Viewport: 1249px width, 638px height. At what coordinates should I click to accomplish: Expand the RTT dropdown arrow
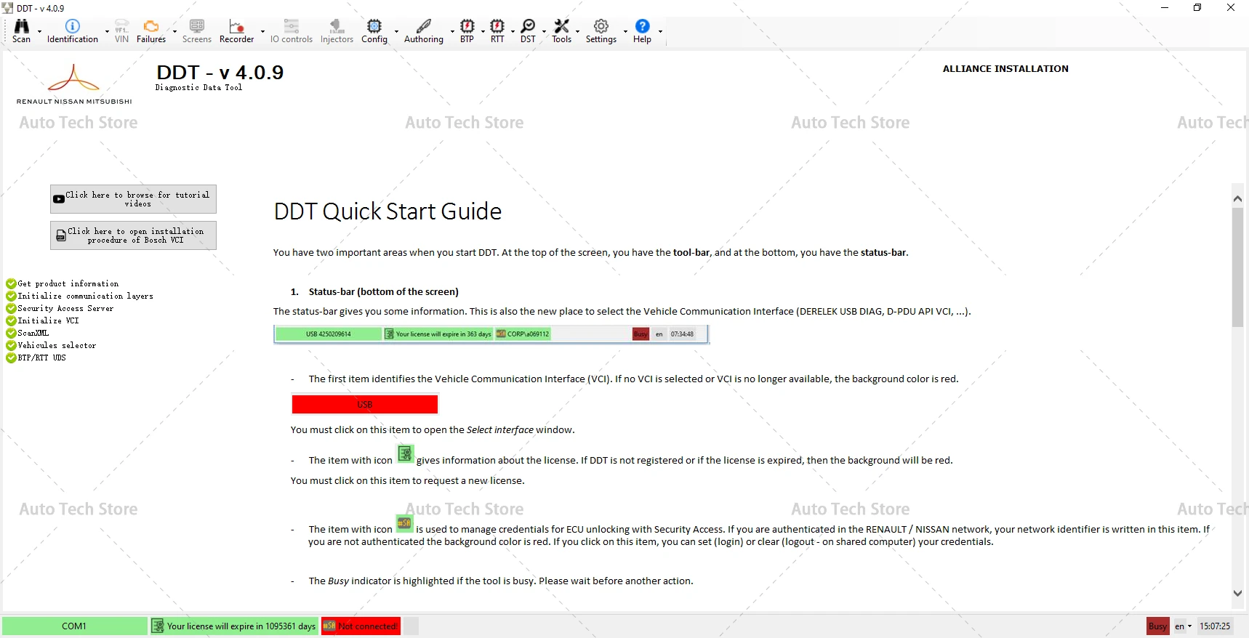[x=513, y=32]
